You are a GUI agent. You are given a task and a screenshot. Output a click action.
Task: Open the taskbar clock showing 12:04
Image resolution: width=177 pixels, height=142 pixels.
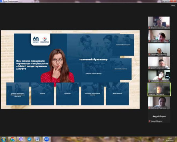click(x=170, y=139)
